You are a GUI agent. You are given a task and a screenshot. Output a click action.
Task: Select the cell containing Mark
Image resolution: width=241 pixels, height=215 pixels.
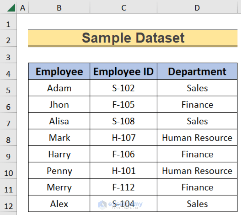point(59,137)
